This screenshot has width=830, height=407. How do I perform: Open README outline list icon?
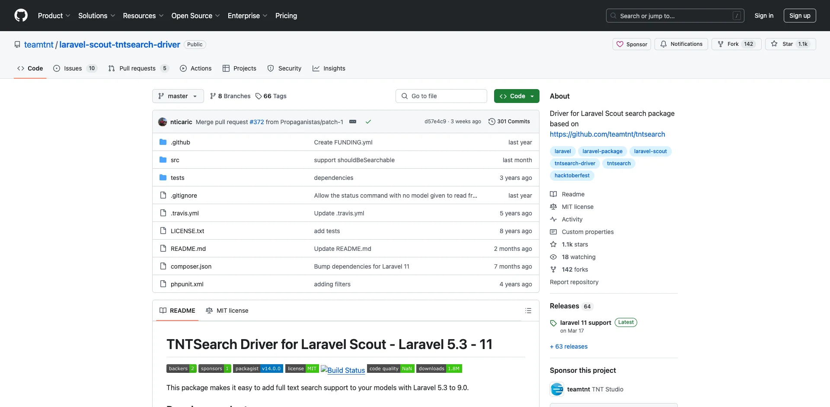click(528, 311)
